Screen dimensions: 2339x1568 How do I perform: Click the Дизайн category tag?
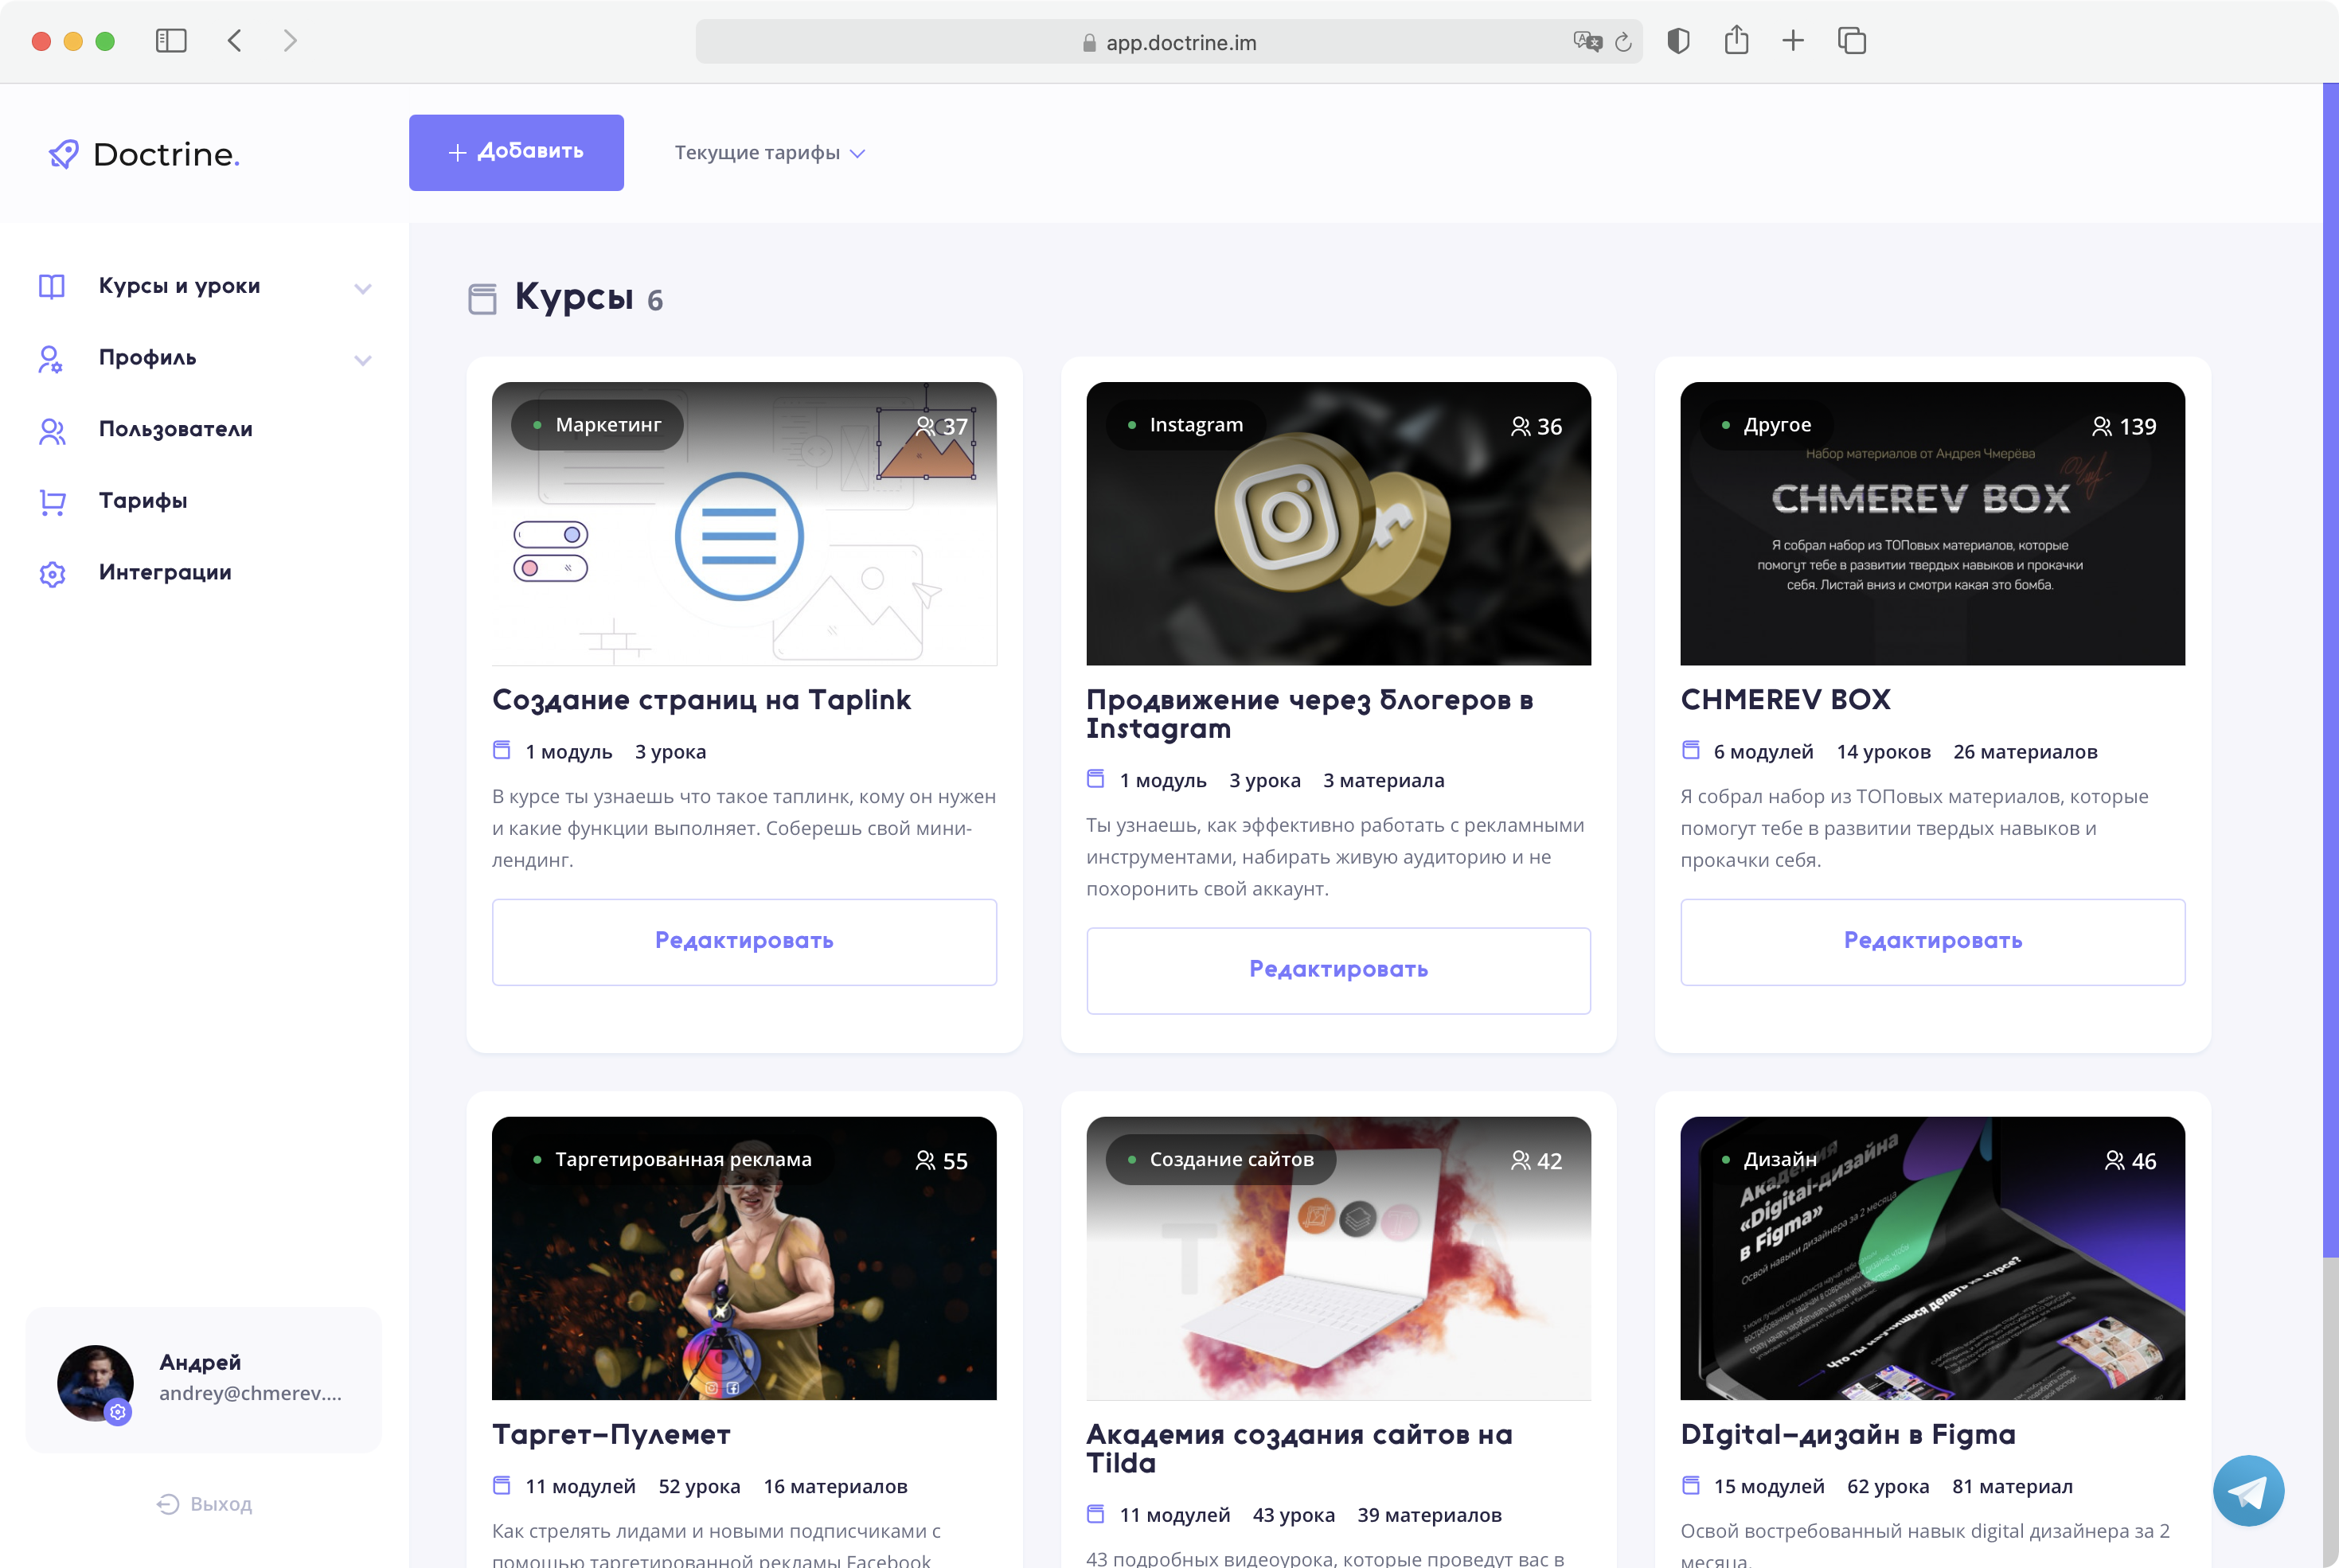pos(1770,1160)
